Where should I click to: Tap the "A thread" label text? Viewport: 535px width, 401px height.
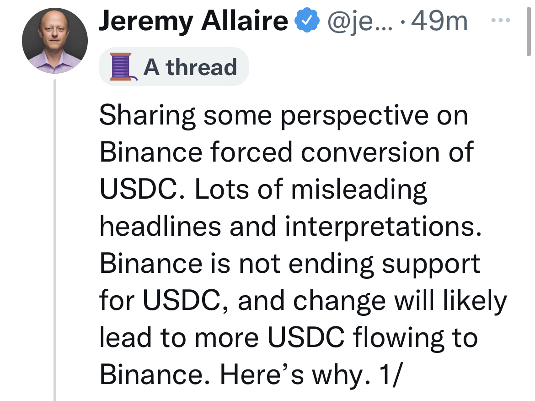pos(190,67)
